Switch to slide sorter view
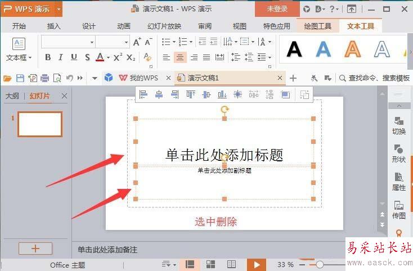The height and width of the screenshot is (271, 413). (x=210, y=264)
